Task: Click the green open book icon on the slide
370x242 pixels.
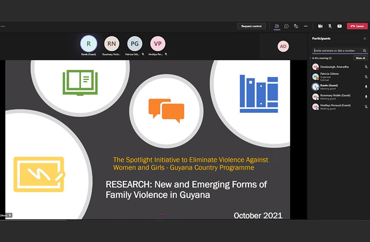Action: [x=80, y=83]
